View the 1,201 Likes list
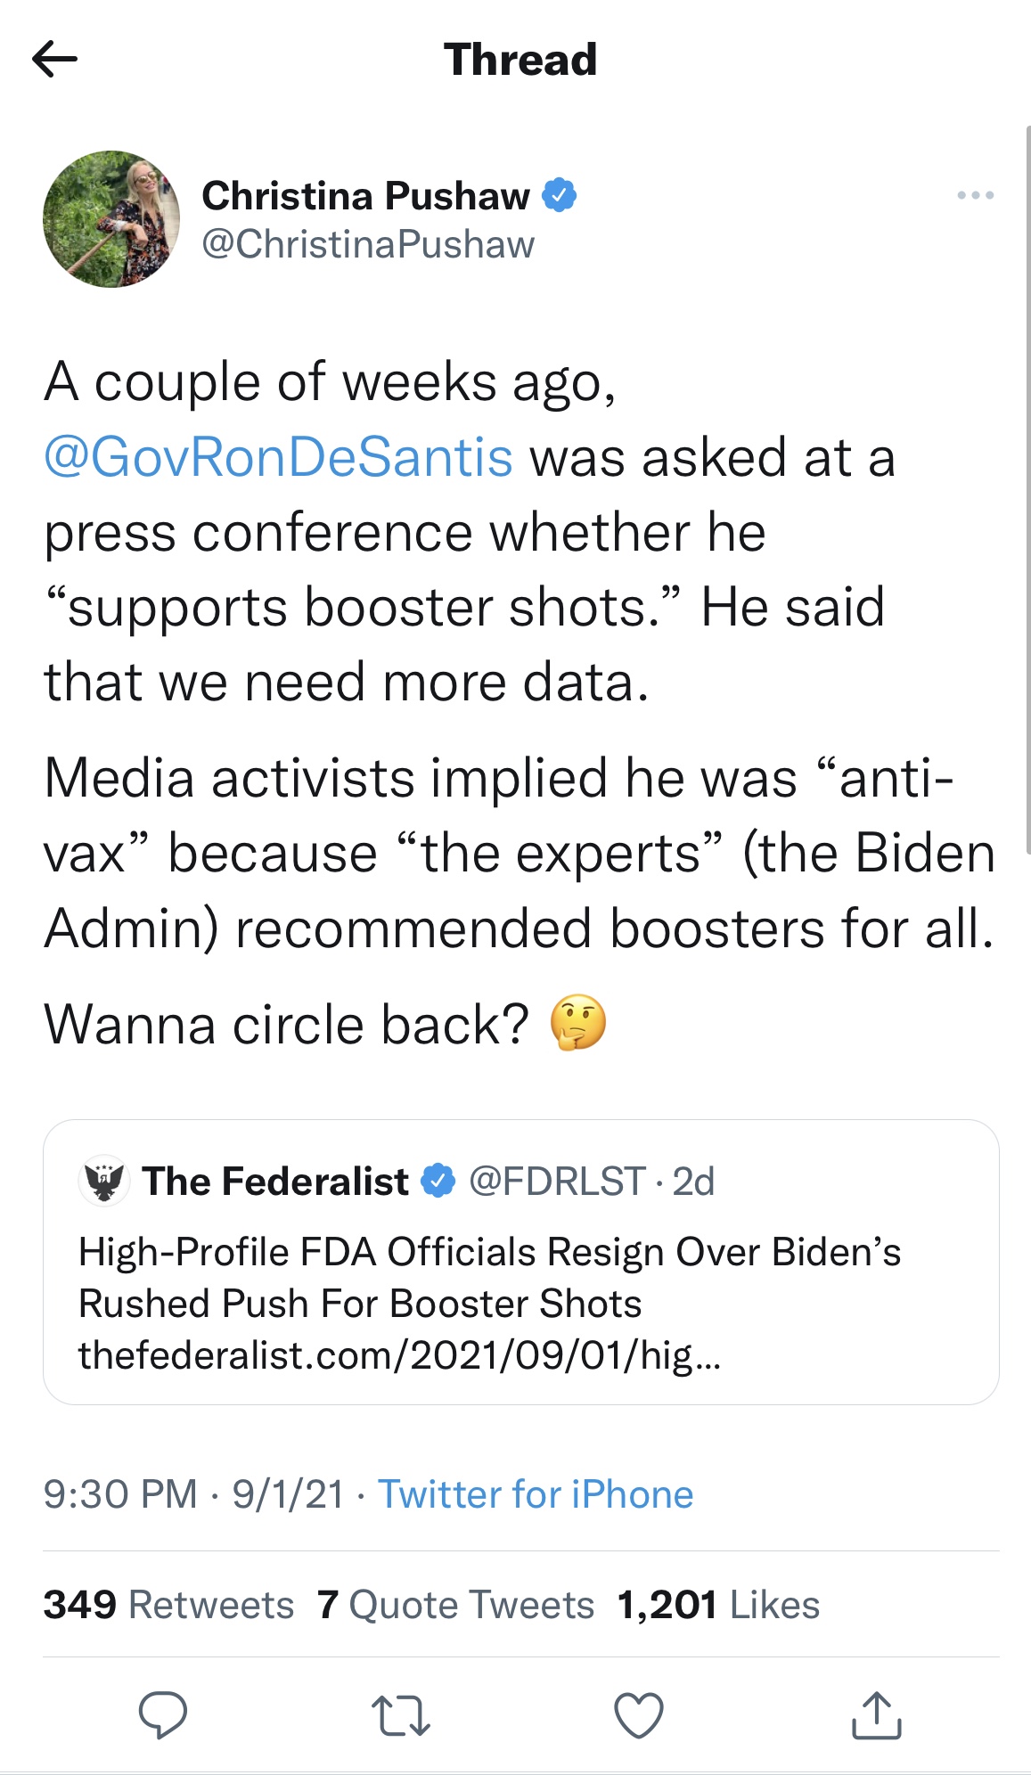 (x=718, y=1605)
